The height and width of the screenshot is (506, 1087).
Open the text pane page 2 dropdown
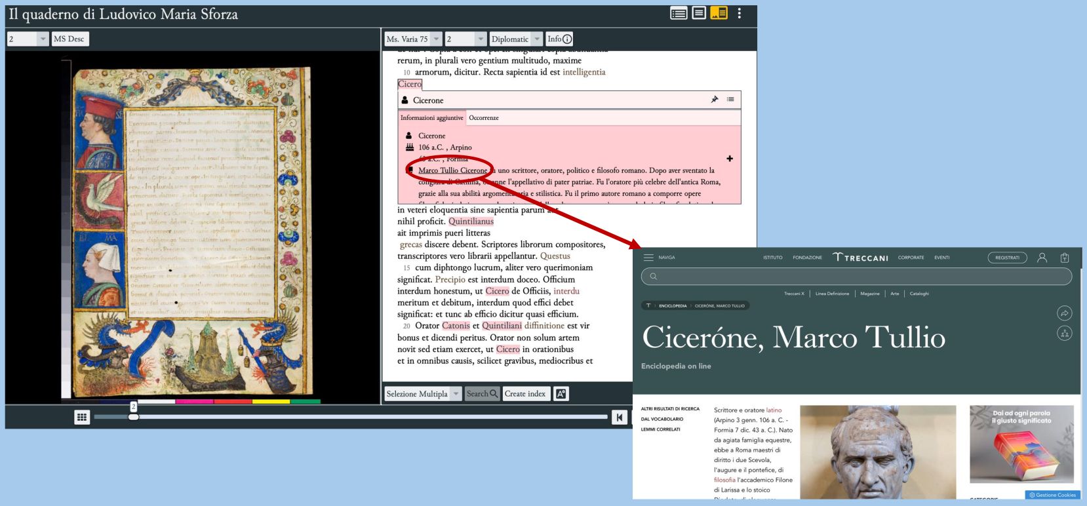[x=465, y=39]
